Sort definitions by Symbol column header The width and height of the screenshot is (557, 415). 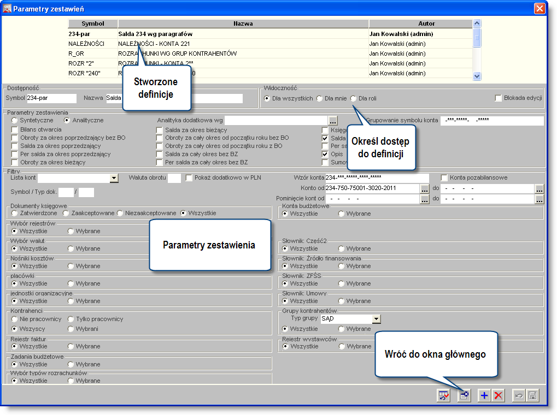[x=93, y=23]
